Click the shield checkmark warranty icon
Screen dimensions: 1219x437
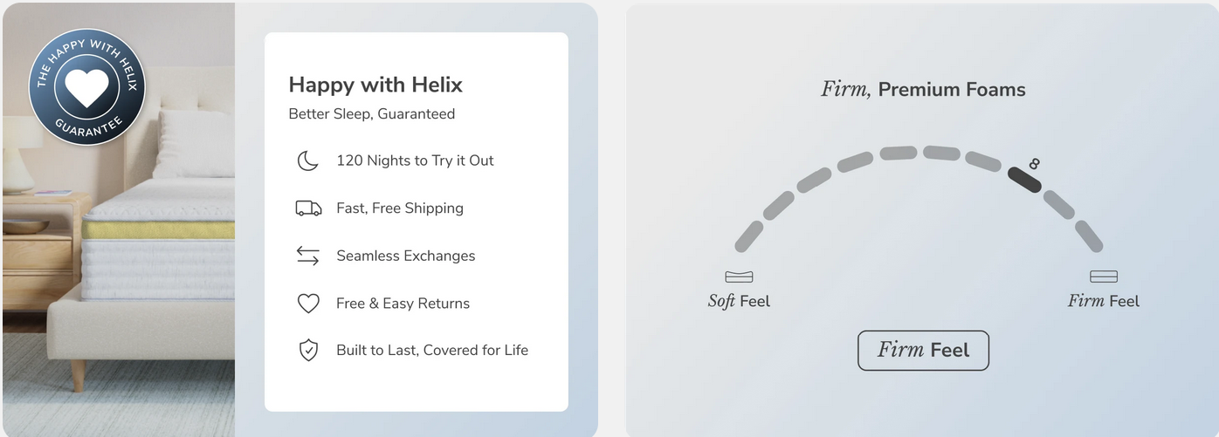tap(308, 351)
